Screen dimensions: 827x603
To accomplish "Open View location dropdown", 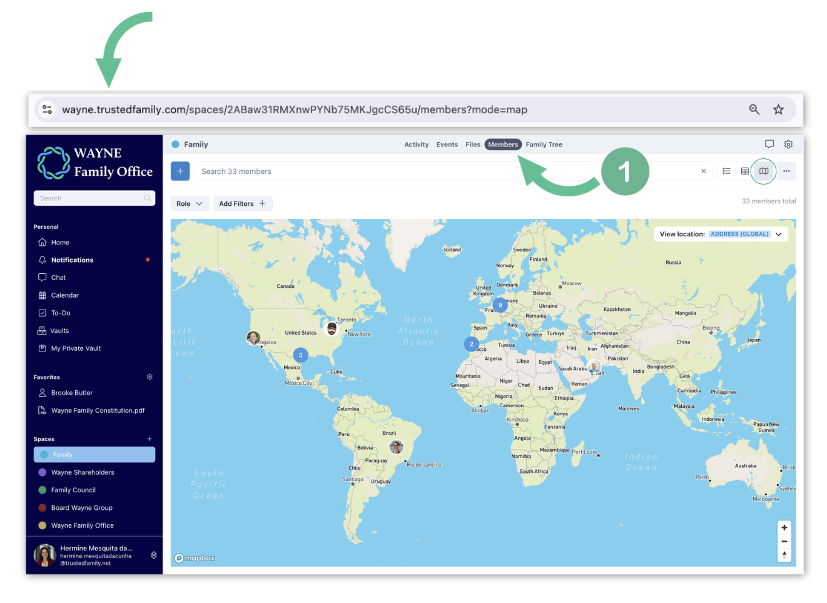I will 721,234.
